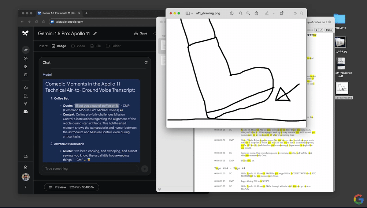Click 'Tape 6/4 - Page 44' in PDF
The height and width of the screenshot is (208, 367).
230,168
